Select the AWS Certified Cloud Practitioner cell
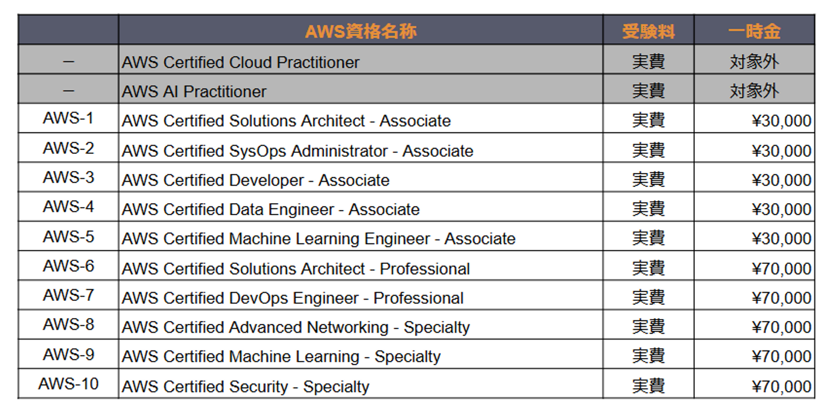This screenshot has height=409, width=833. [241, 62]
